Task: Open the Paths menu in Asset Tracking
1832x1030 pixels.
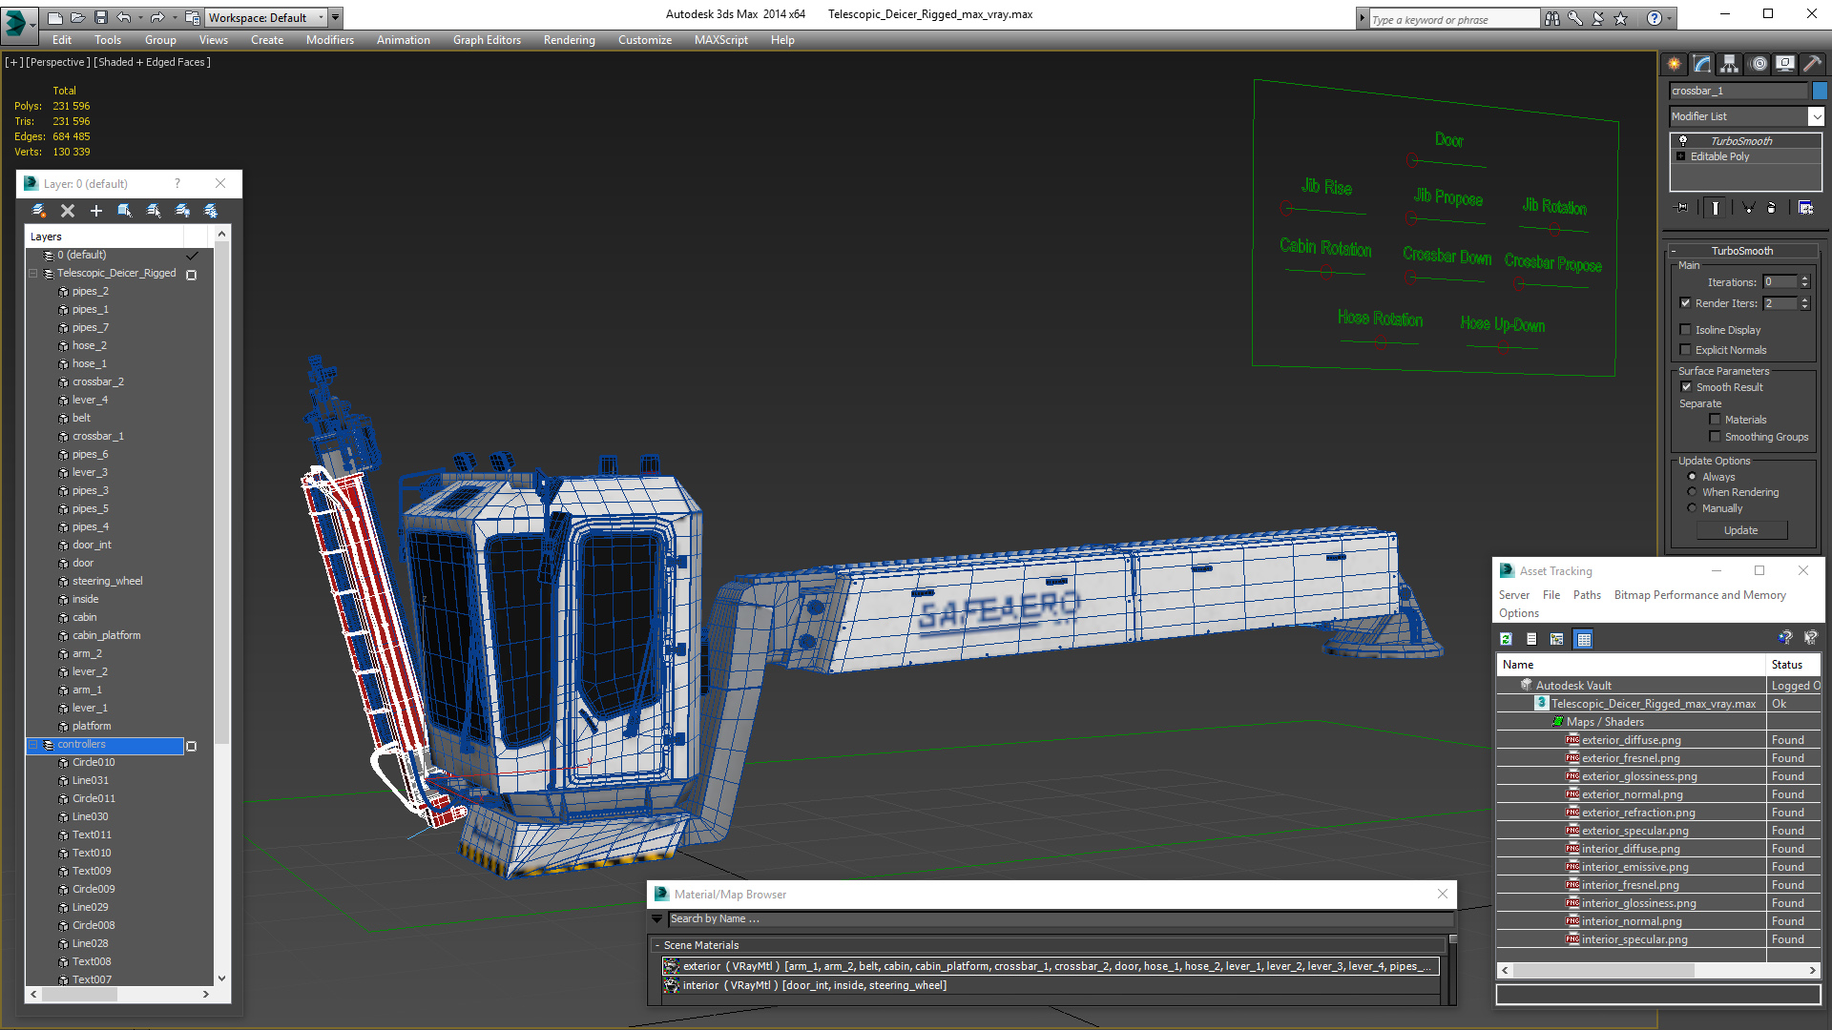Action: click(1587, 595)
